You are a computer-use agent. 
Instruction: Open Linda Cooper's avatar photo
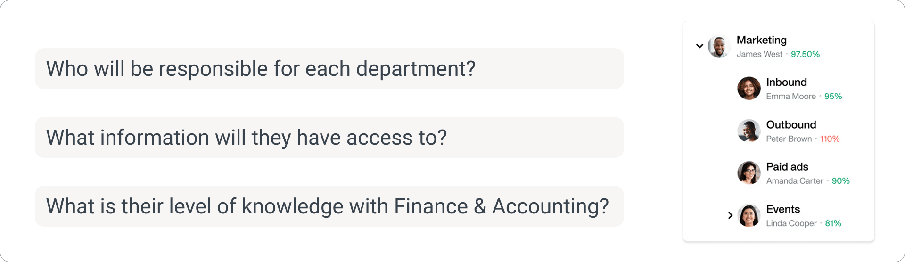coord(749,215)
